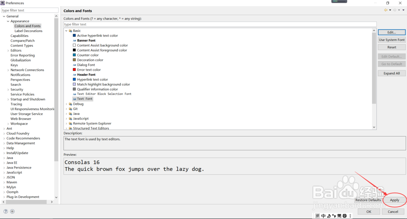Open the preferences view menu arrow
Screen dimensions: 407x219
coord(403,10)
